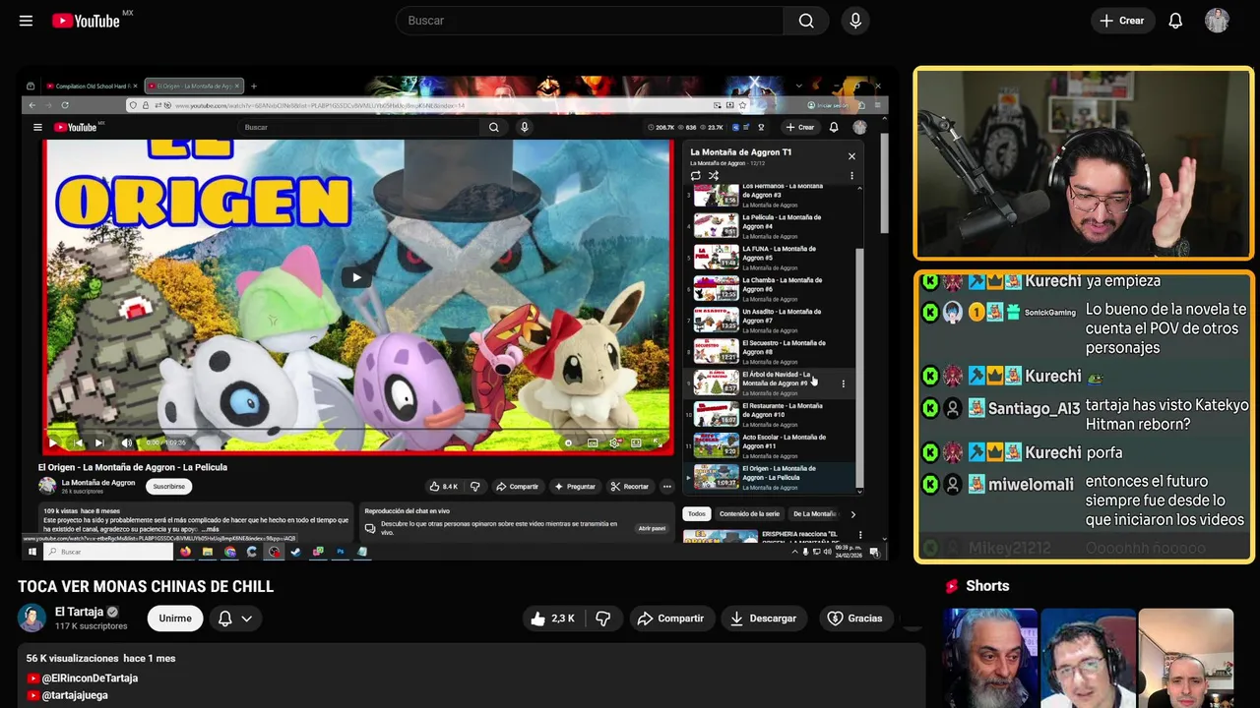Screen dimensions: 1260x708
Task: Open a new browser tab with plus icon
Action: (x=253, y=87)
